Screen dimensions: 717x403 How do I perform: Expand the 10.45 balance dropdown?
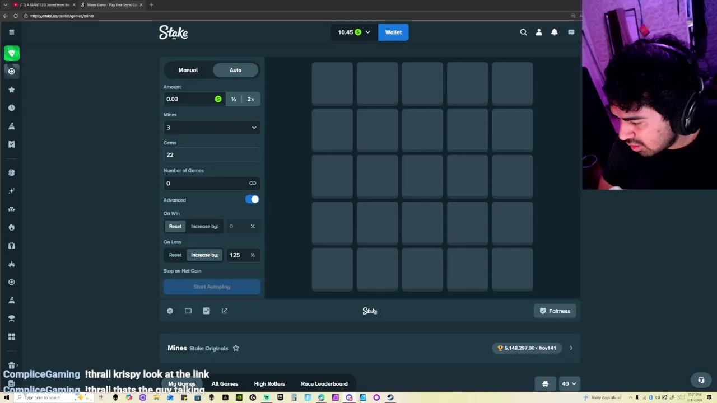click(x=353, y=32)
